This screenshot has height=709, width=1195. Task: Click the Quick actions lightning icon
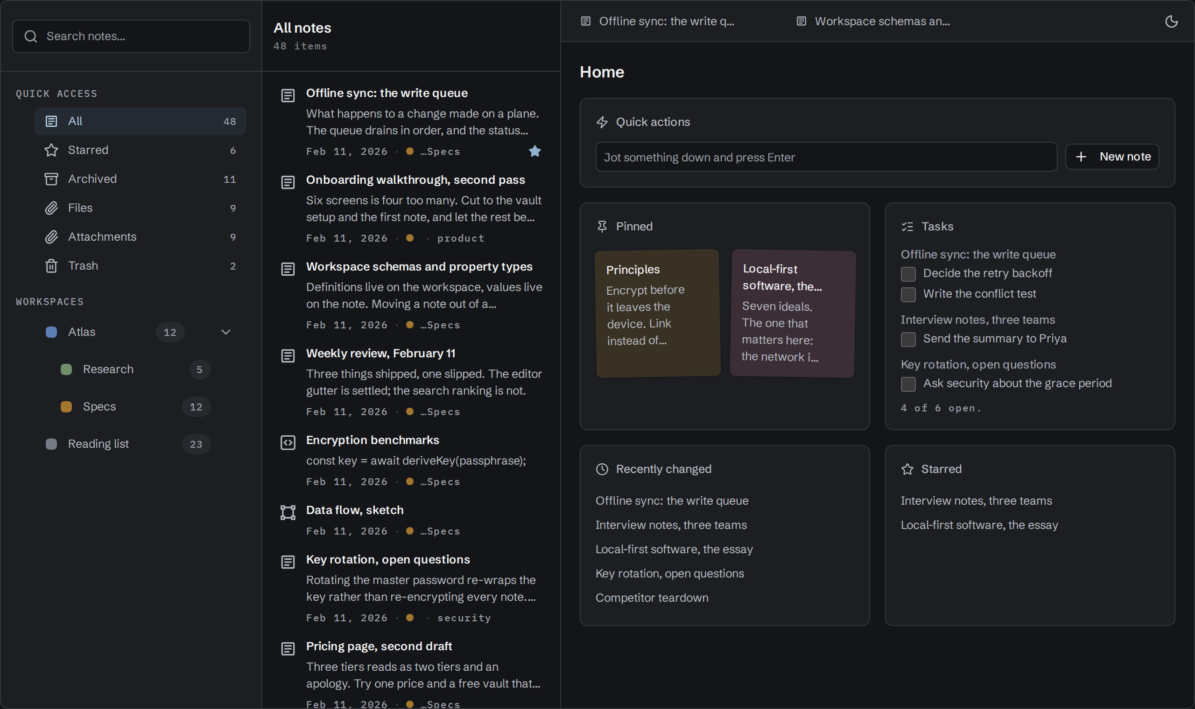[602, 122]
